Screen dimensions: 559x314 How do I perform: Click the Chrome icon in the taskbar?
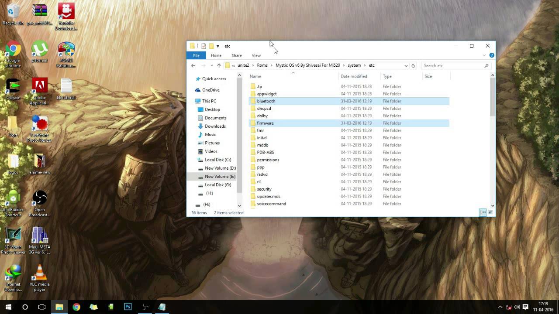pos(76,307)
